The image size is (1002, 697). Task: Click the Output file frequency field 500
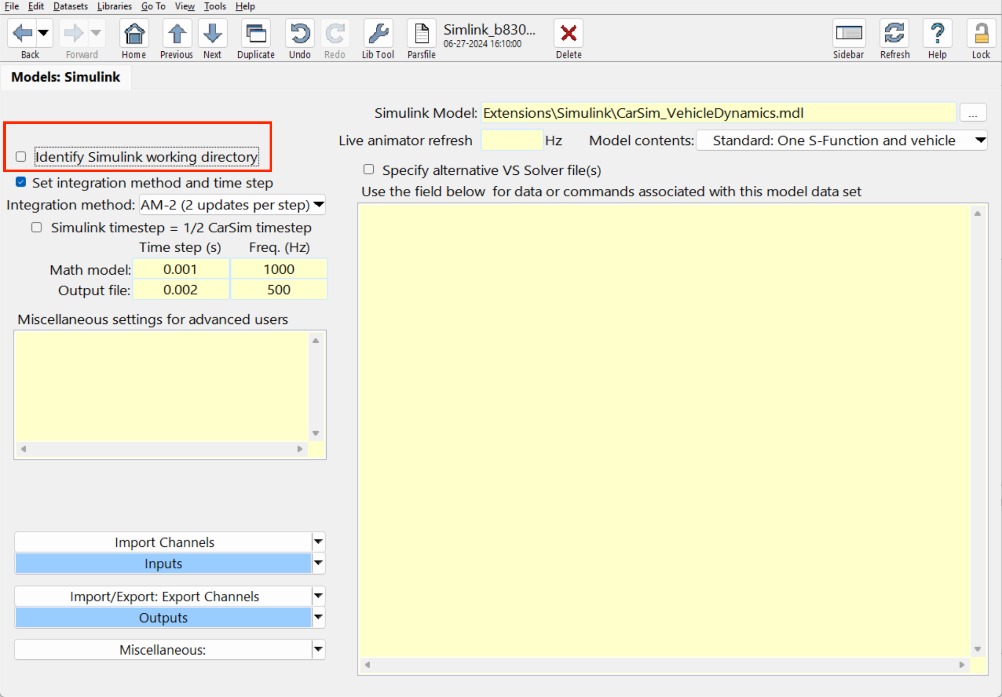279,289
